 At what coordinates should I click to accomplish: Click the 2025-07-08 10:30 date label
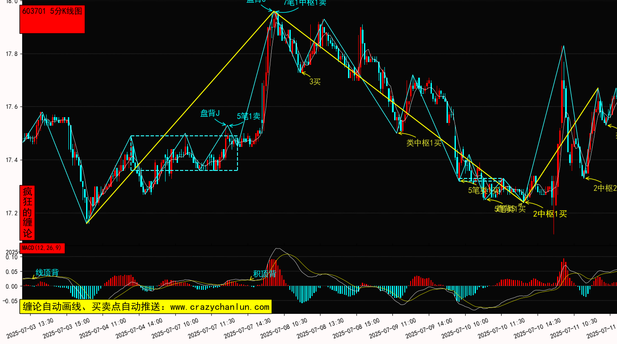(x=284, y=328)
